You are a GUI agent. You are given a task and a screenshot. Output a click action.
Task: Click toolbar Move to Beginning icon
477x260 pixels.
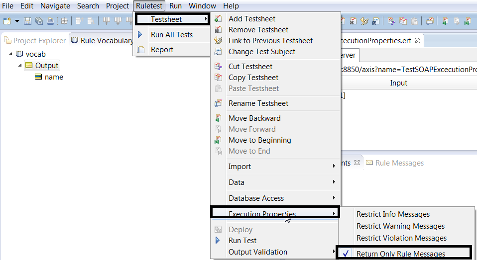coord(468,21)
